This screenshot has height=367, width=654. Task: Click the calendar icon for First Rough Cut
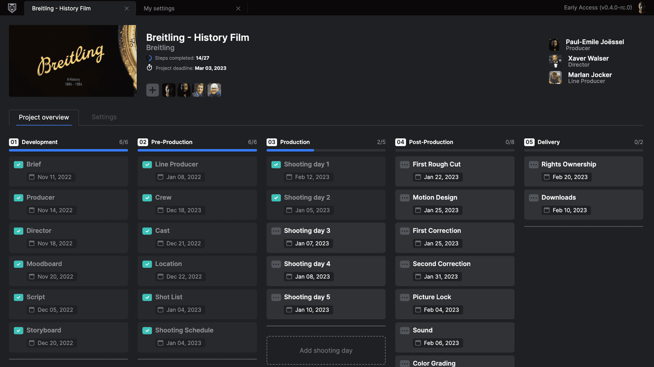pyautogui.click(x=418, y=177)
